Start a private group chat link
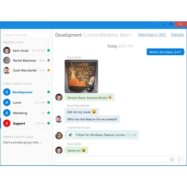The height and width of the screenshot is (187, 187). tap(22, 142)
